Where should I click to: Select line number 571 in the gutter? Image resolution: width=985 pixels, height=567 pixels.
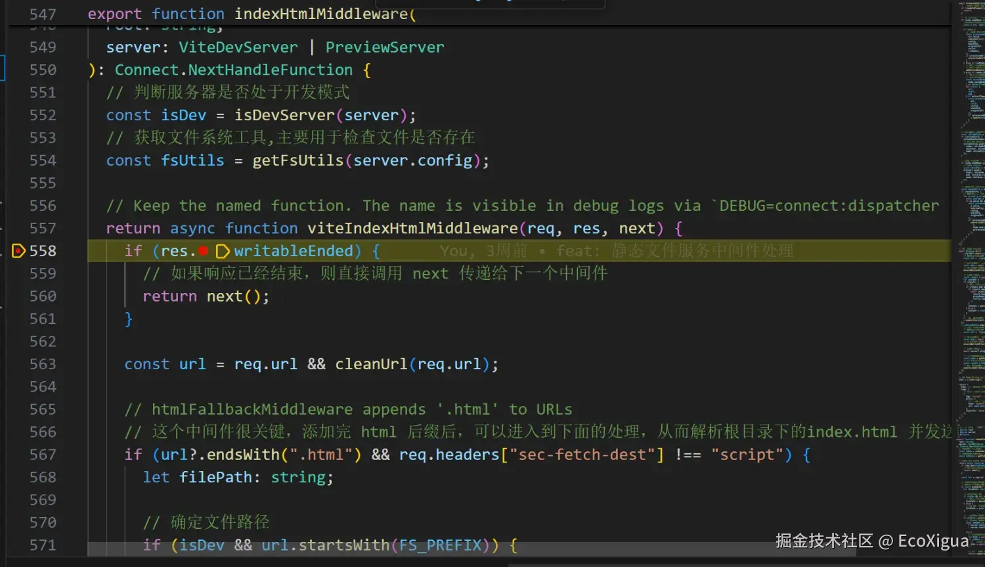point(43,545)
